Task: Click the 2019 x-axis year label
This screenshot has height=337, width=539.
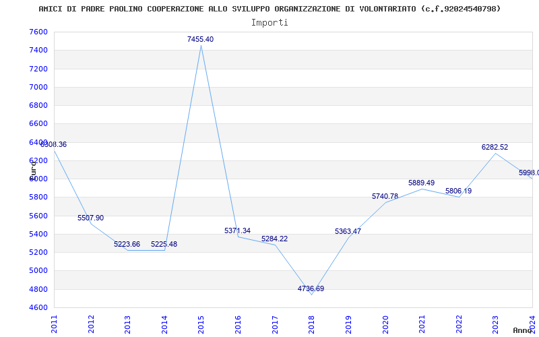Action: point(348,324)
